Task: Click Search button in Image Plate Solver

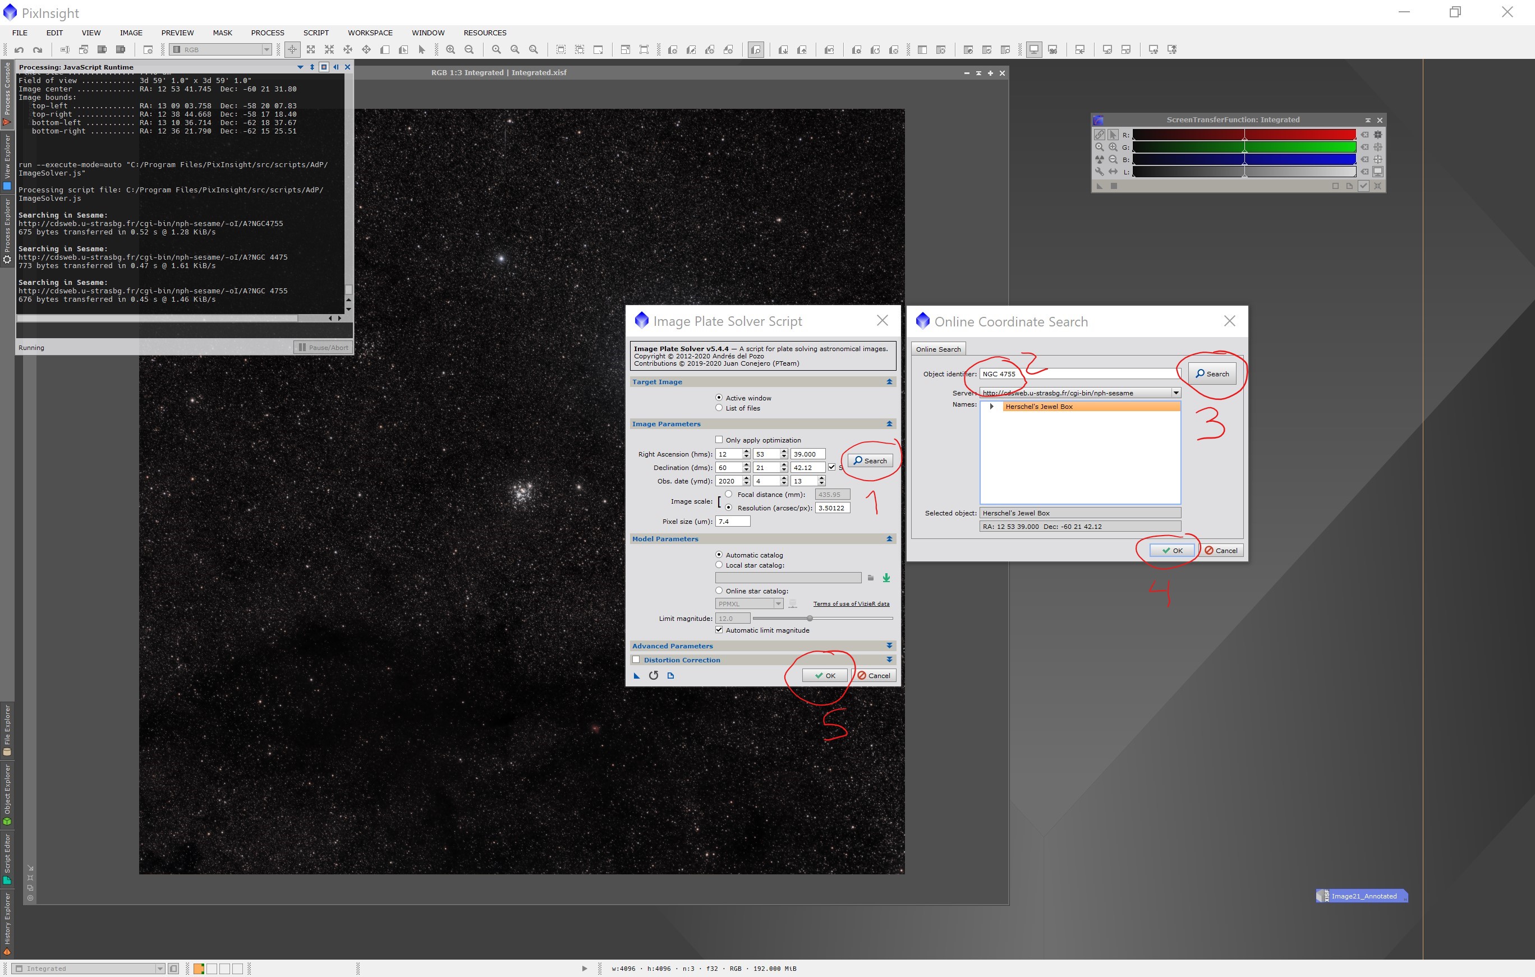Action: click(870, 461)
